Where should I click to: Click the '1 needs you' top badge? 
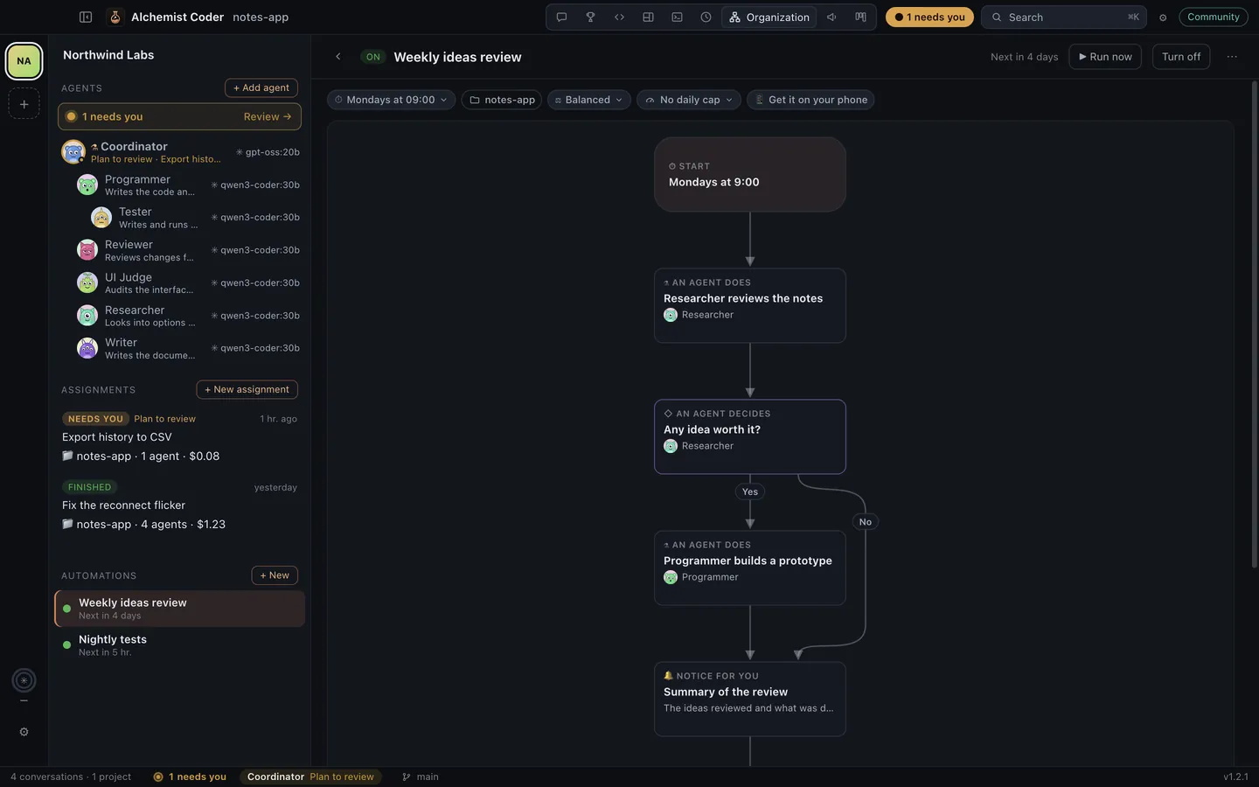point(929,17)
